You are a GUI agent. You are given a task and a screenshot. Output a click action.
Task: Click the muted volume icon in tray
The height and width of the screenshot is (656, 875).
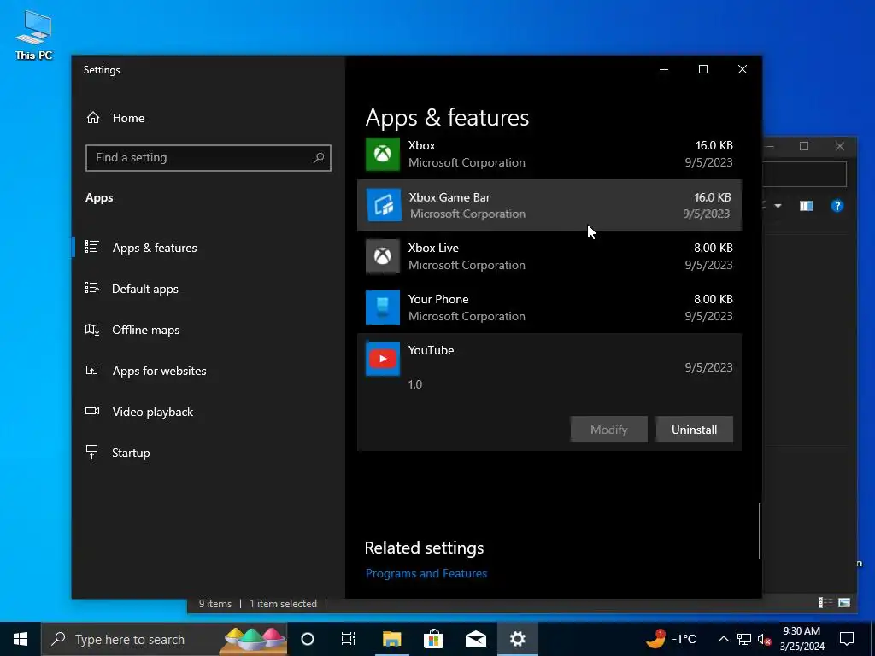pos(764,639)
